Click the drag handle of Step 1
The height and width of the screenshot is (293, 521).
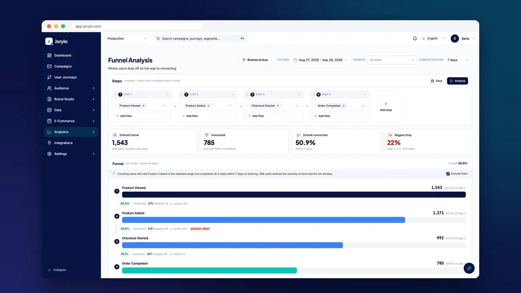click(x=115, y=94)
